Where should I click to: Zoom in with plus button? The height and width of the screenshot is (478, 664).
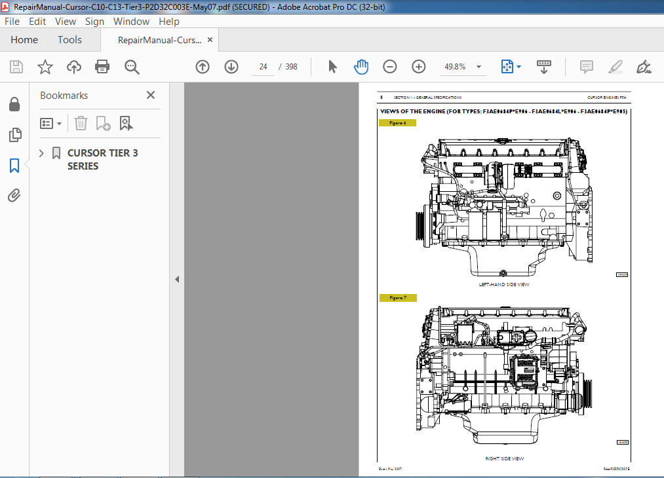tap(418, 67)
